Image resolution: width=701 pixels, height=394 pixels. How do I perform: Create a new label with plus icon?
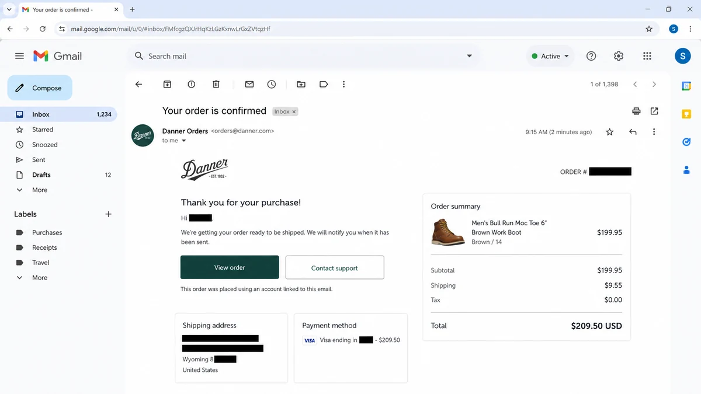(108, 214)
